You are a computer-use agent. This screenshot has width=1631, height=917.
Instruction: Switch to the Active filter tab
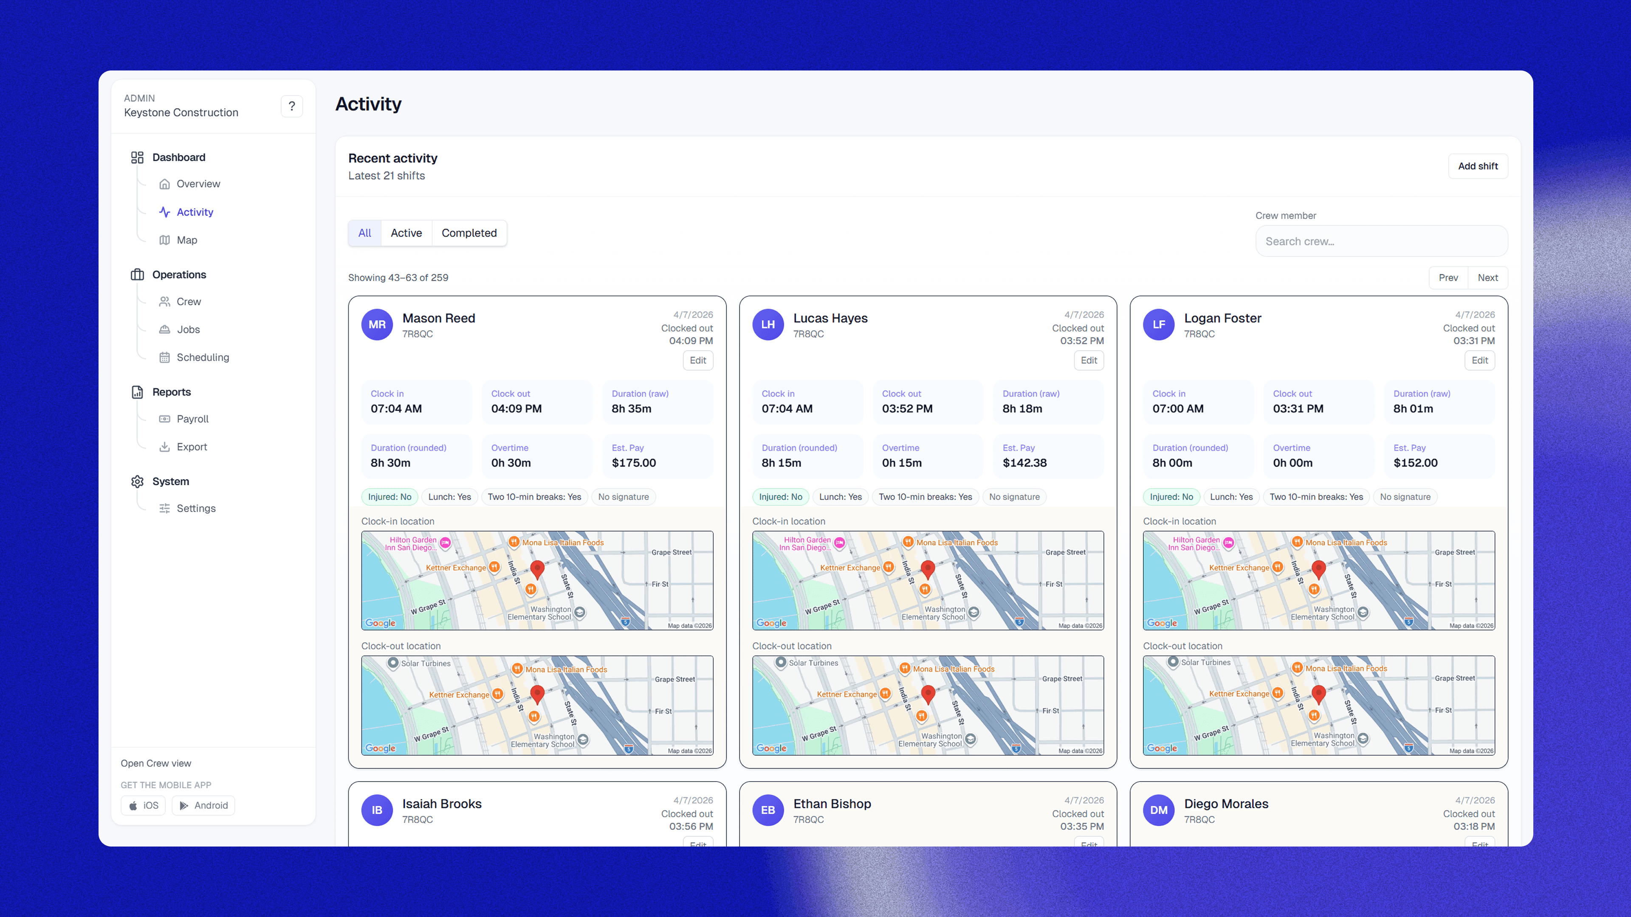click(x=406, y=233)
